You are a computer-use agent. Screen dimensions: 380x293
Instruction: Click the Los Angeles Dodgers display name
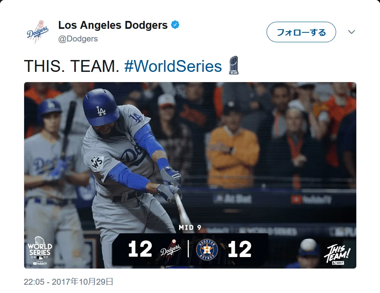(x=113, y=25)
